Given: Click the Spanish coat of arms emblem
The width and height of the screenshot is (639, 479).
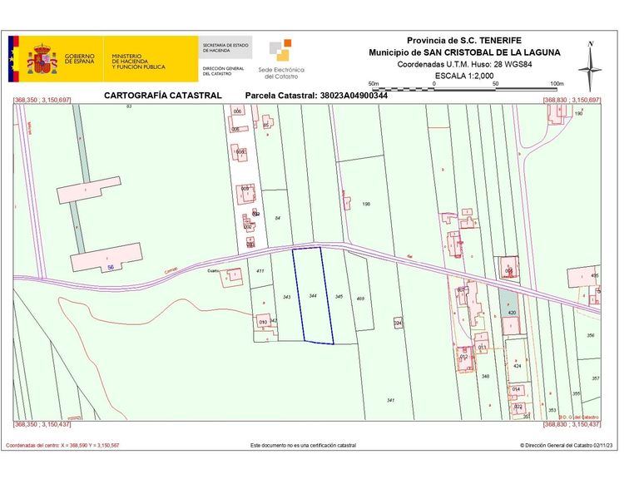Looking at the screenshot, I should pyautogui.click(x=42, y=59).
